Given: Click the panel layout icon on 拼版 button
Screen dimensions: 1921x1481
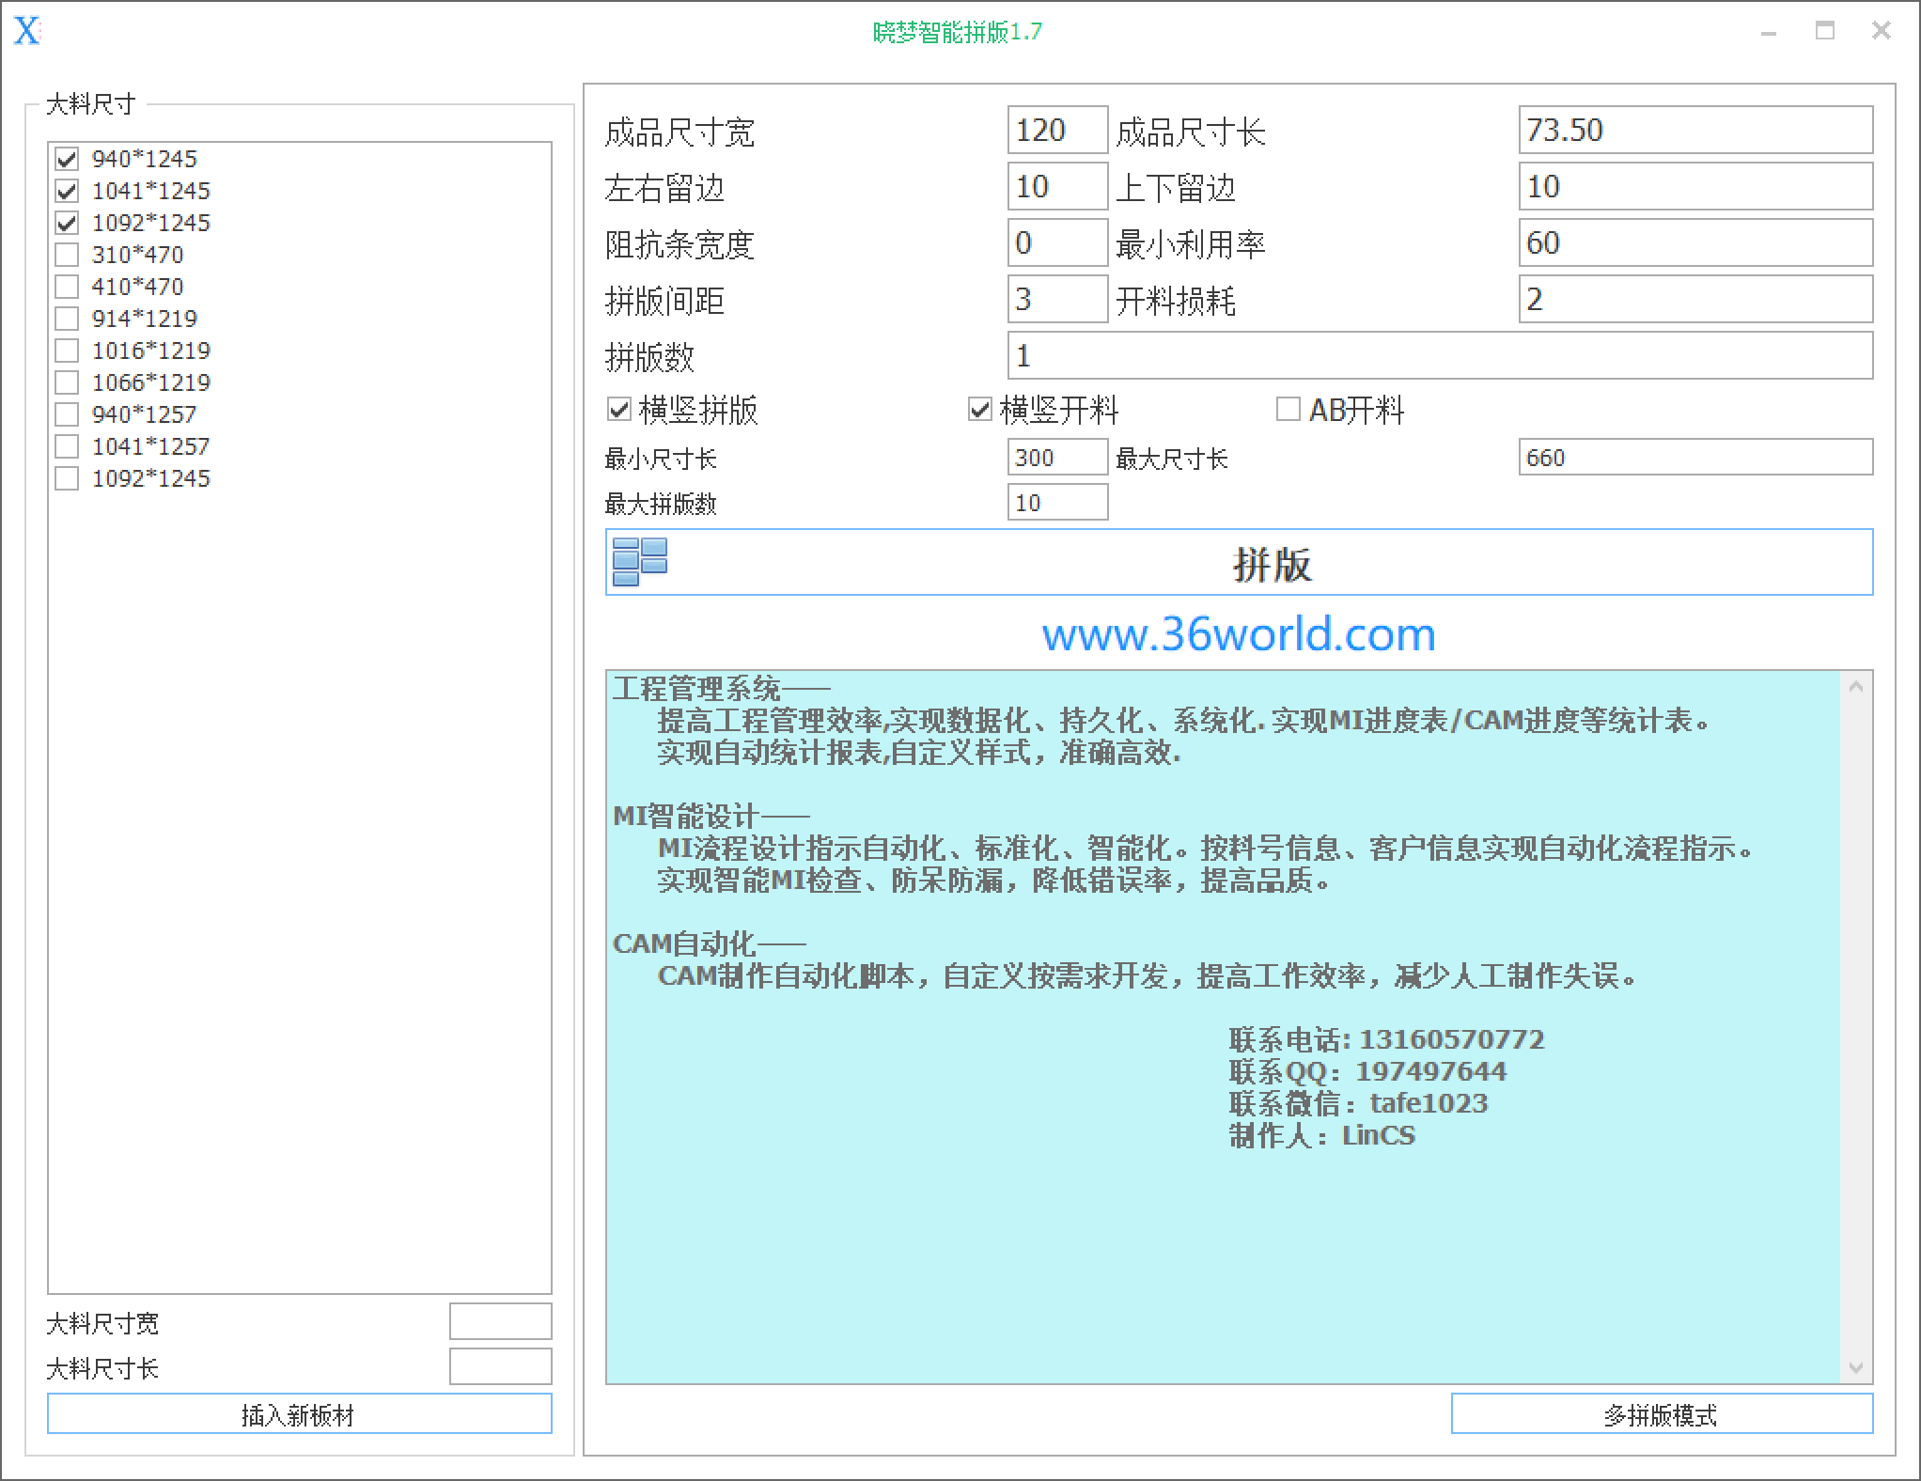Looking at the screenshot, I should (640, 562).
